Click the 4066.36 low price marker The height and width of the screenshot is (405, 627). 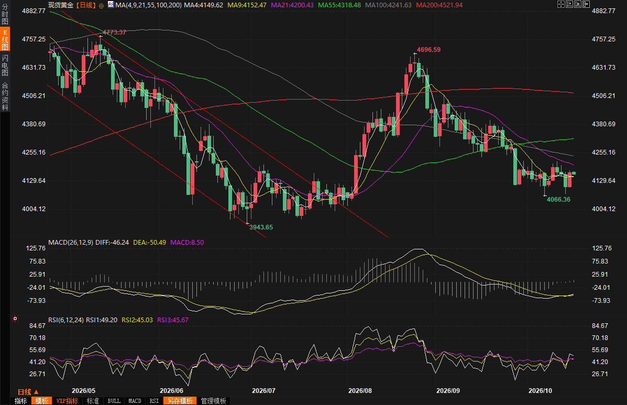click(x=558, y=199)
